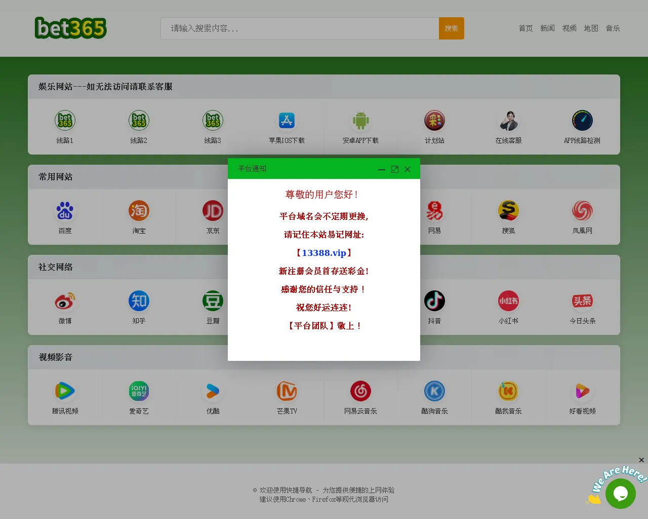Image resolution: width=648 pixels, height=519 pixels.
Task: Open the 爱奇艺 iQIYI icon
Action: click(139, 391)
